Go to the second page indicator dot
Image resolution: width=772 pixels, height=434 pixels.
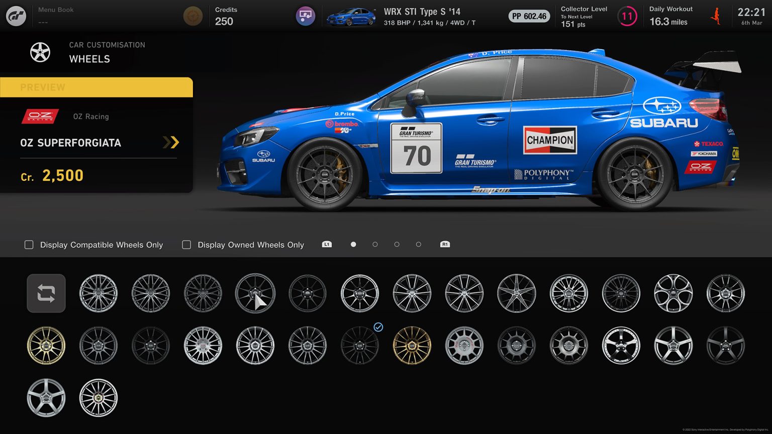pos(375,244)
